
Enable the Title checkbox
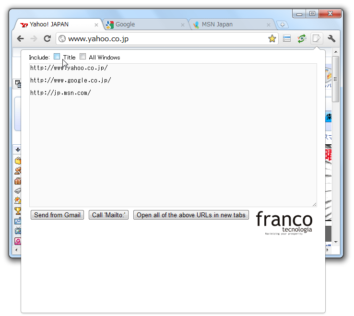pos(57,57)
